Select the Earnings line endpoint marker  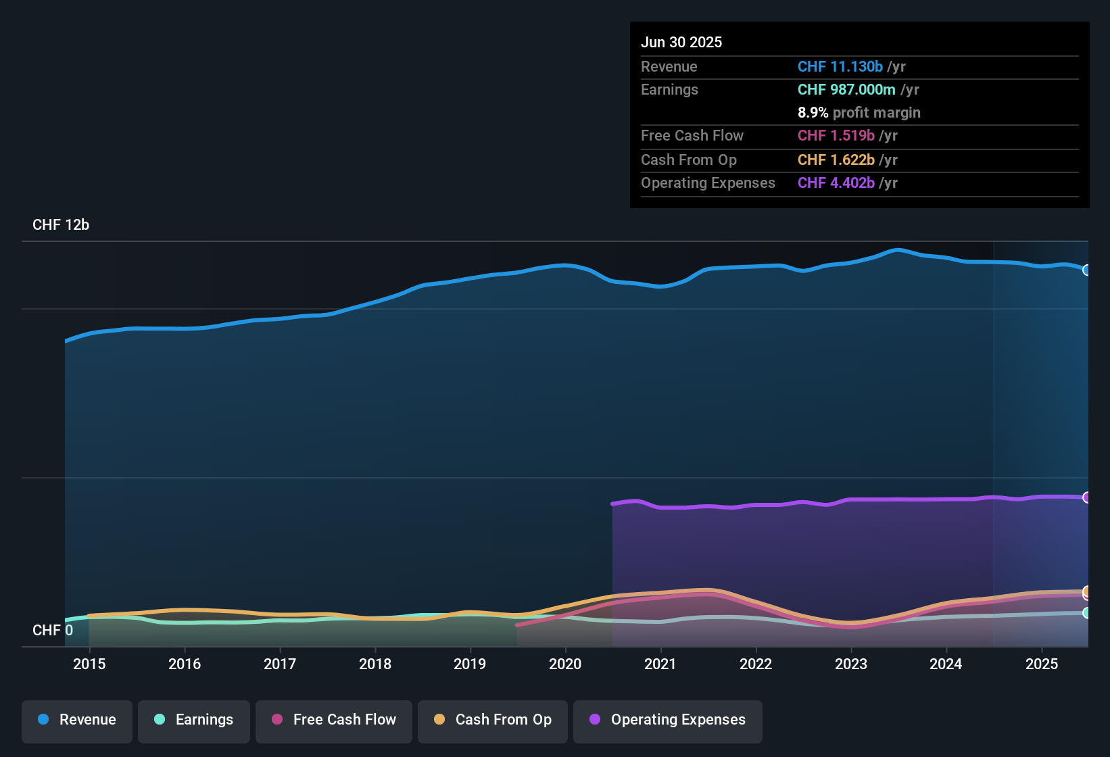(x=1087, y=613)
